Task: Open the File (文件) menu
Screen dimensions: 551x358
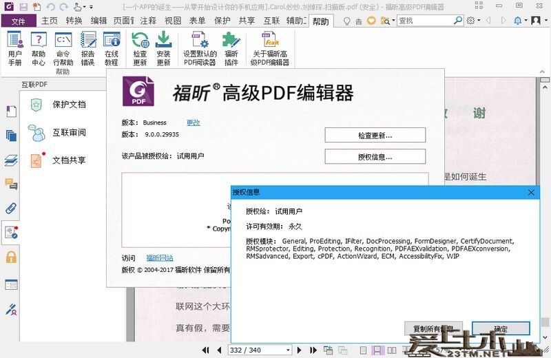Action: click(x=19, y=21)
